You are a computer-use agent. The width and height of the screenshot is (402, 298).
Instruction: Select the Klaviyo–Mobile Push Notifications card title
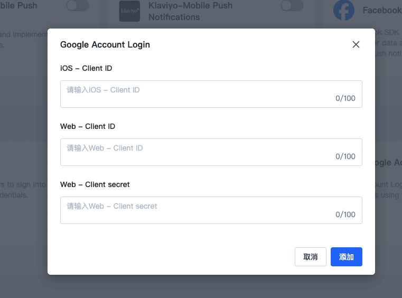point(191,11)
